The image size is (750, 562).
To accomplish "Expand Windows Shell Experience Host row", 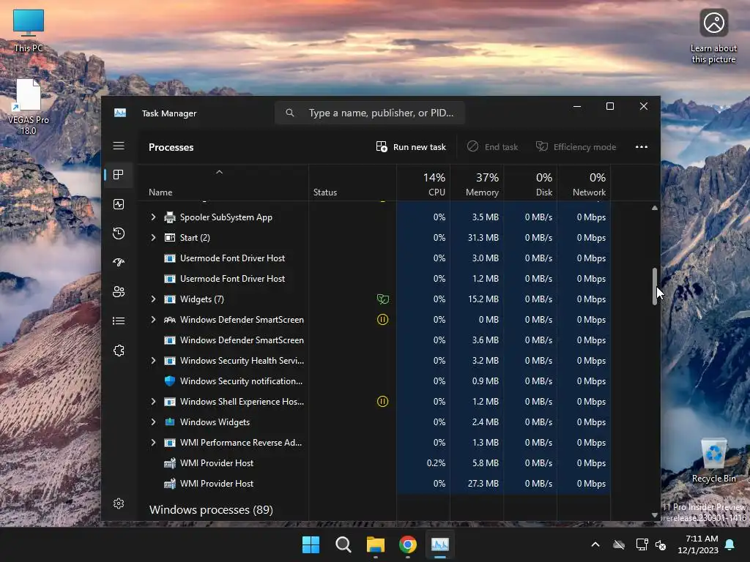I will [x=153, y=402].
